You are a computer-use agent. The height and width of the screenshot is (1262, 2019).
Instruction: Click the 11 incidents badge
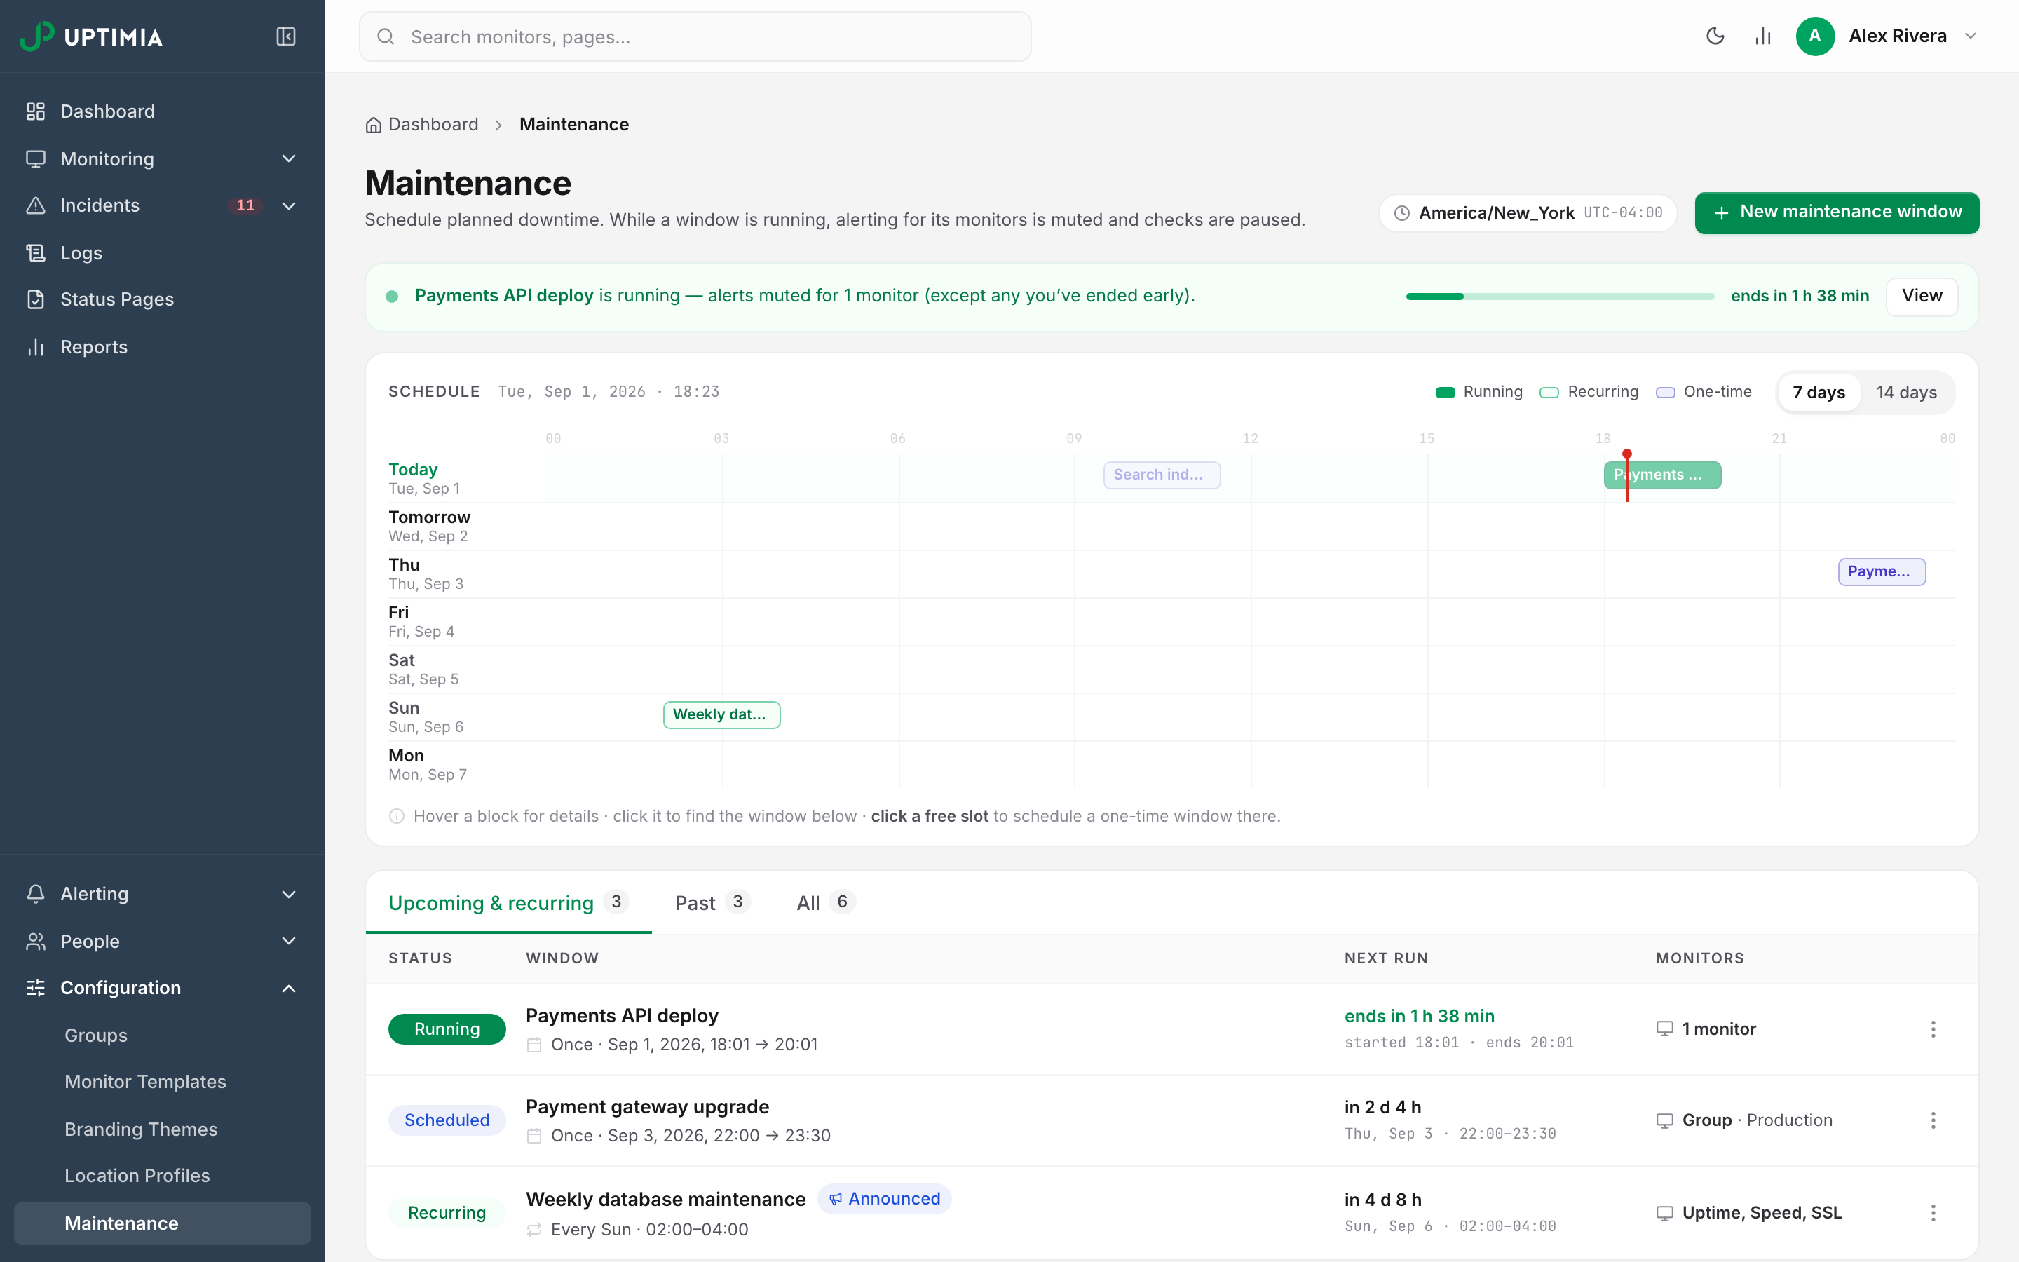[245, 205]
